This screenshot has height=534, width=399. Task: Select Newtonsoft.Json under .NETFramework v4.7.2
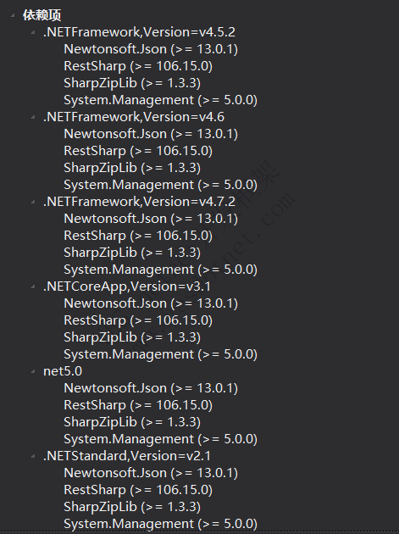[151, 219]
